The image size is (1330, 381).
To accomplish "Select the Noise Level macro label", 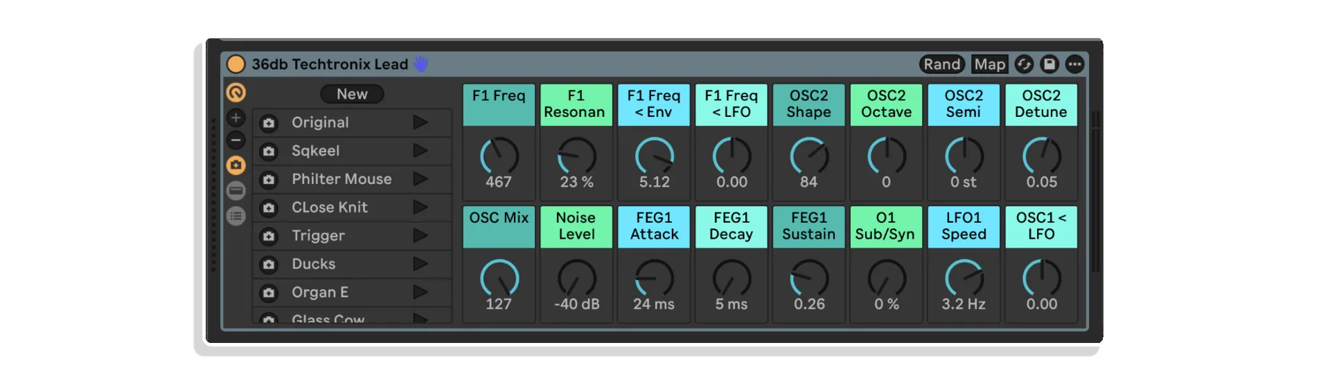I will (576, 227).
